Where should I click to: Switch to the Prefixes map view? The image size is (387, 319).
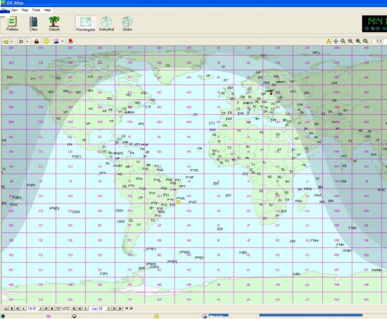tap(12, 24)
